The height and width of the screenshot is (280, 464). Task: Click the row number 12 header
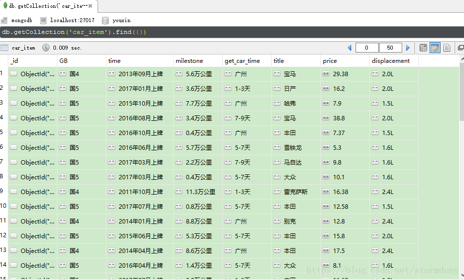[x=3, y=235]
